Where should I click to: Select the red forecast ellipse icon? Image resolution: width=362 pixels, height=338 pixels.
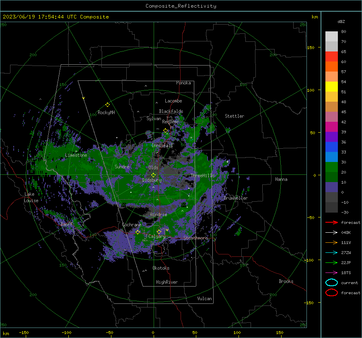pos(331,293)
